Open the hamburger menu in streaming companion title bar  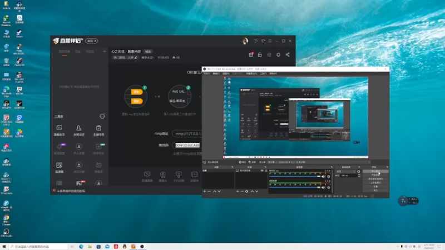pos(270,41)
